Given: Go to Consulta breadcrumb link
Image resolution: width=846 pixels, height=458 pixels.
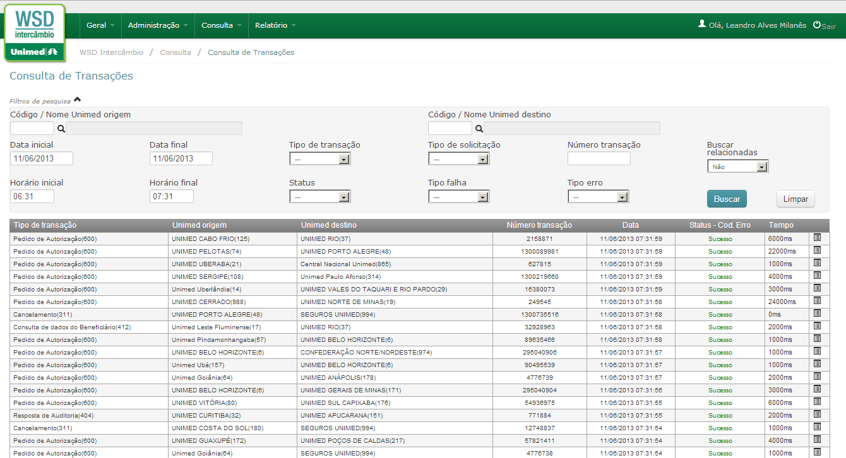Looking at the screenshot, I should [x=176, y=52].
